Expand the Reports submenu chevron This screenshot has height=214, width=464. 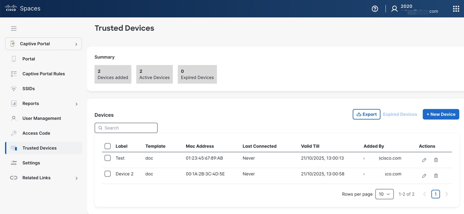[76, 104]
